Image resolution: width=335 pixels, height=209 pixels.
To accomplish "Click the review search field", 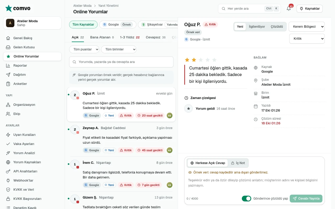I will (121, 62).
